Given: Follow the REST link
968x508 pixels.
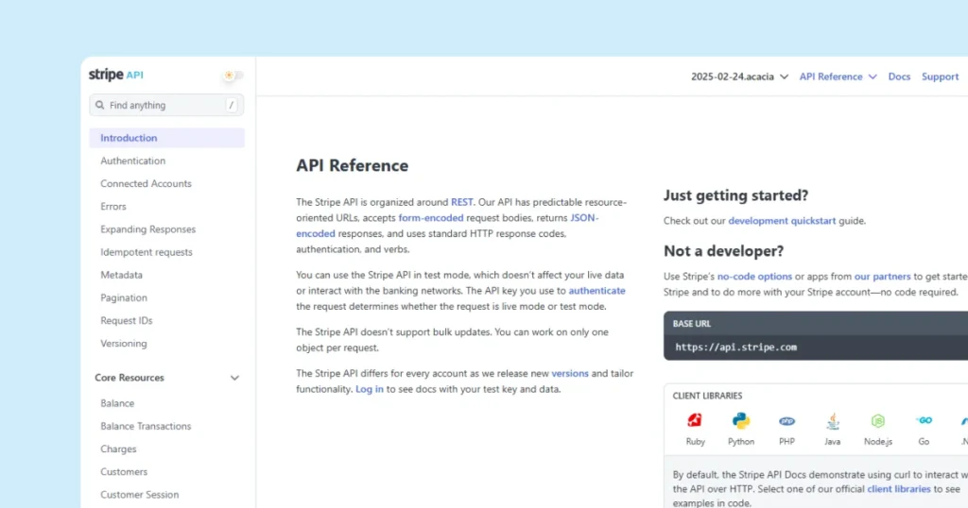Looking at the screenshot, I should (461, 202).
